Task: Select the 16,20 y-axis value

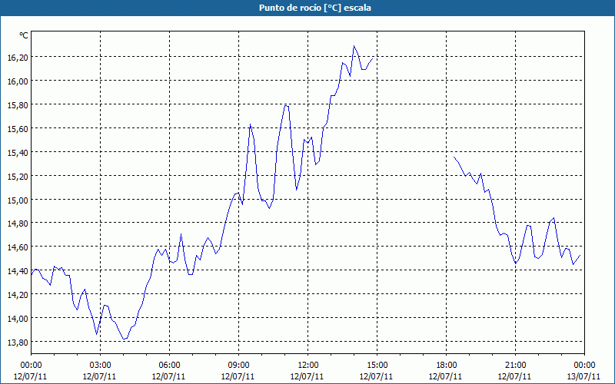Action: tap(18, 57)
